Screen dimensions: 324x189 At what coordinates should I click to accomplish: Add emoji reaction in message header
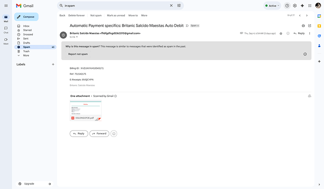(x=288, y=33)
